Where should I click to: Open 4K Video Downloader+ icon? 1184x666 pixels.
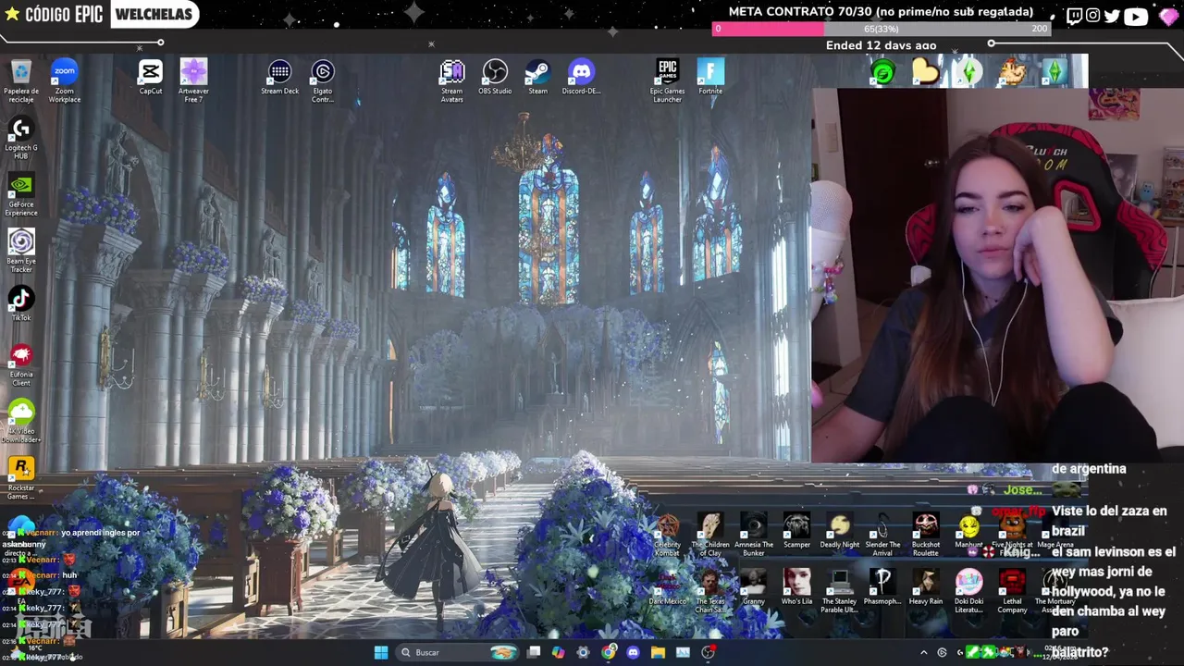[x=20, y=421]
